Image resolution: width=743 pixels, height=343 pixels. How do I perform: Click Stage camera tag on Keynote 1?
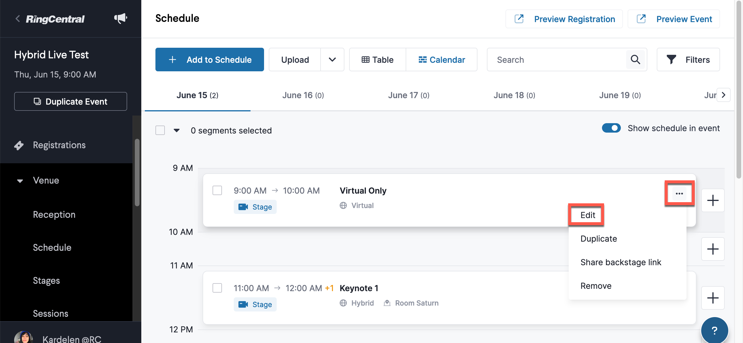click(x=255, y=304)
